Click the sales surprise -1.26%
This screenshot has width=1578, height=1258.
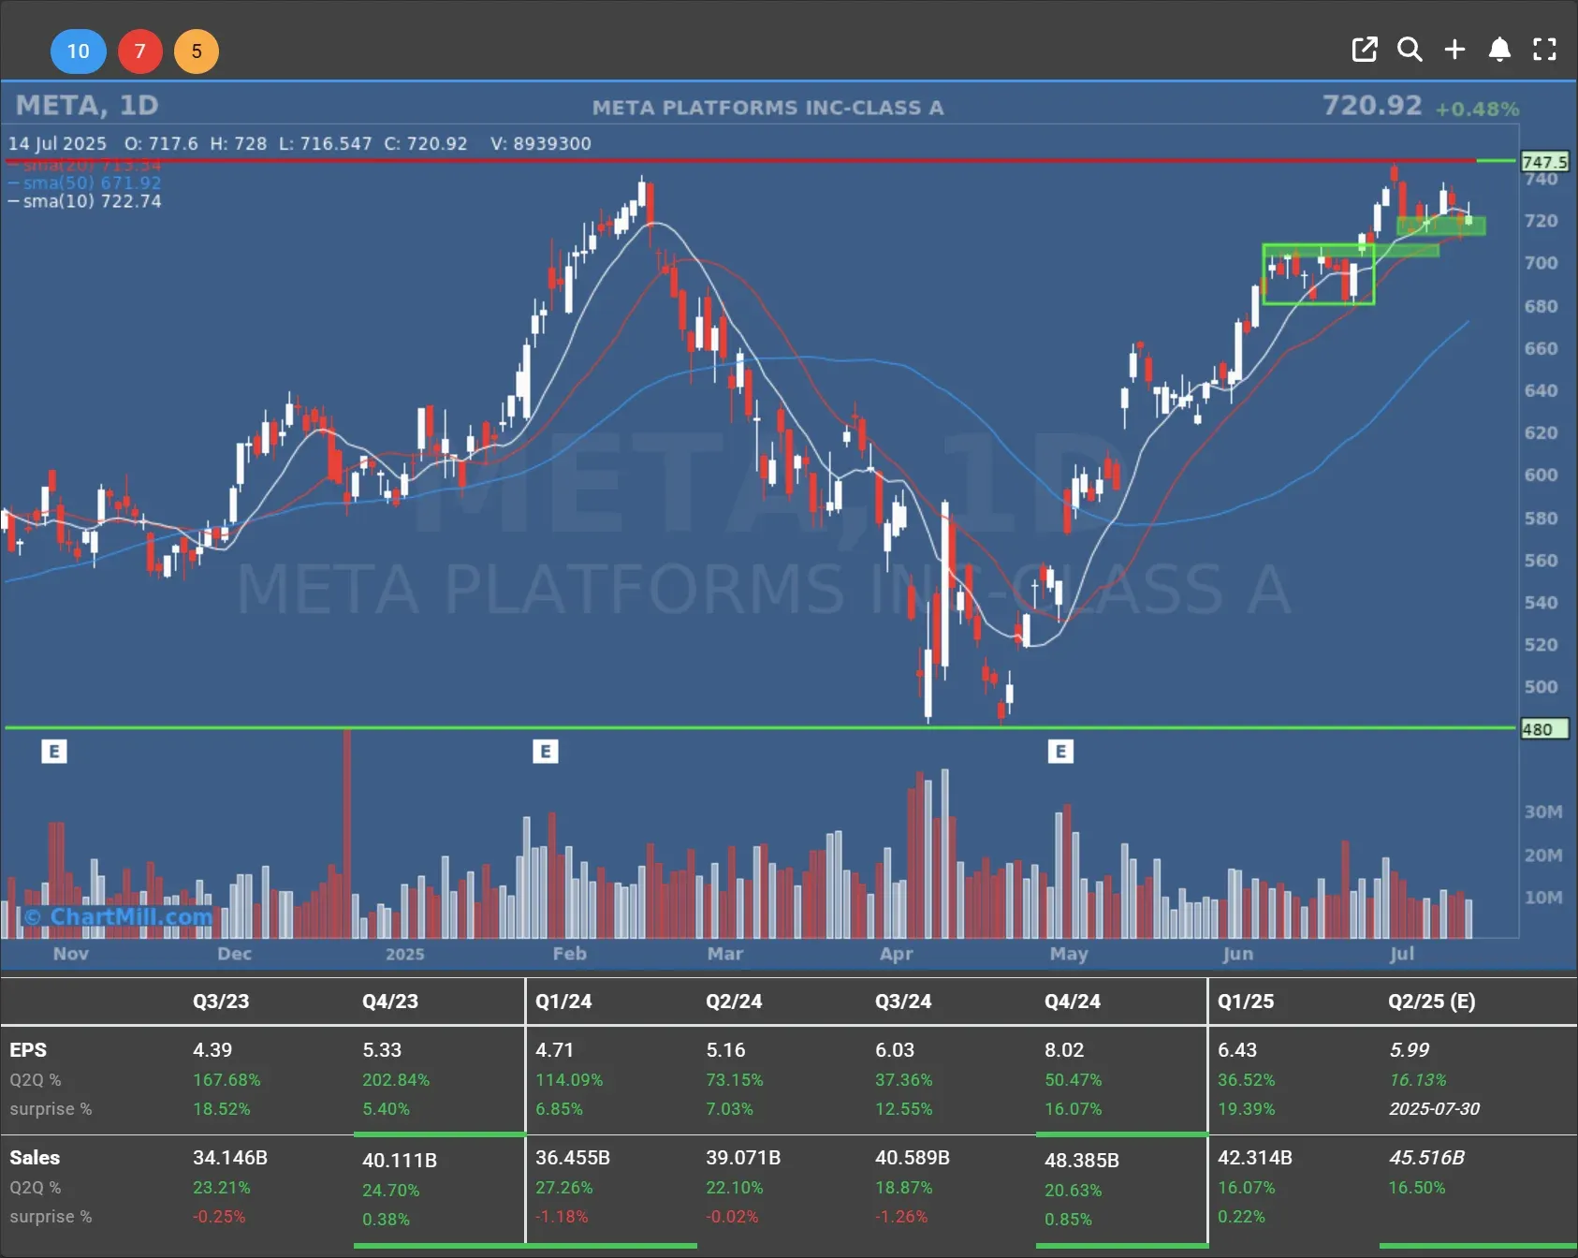(x=901, y=1217)
